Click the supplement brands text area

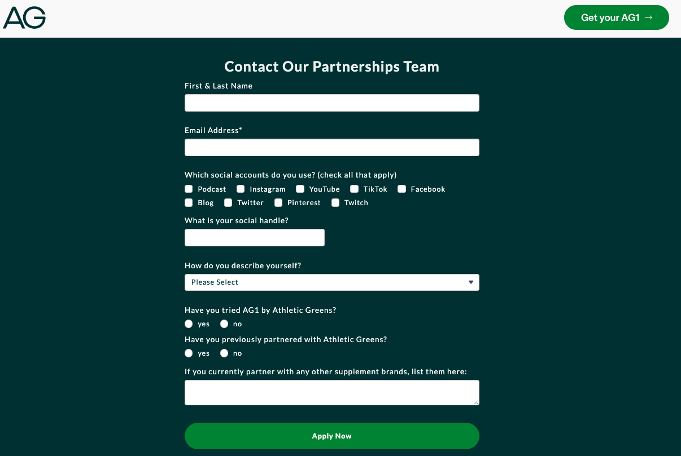click(x=332, y=392)
